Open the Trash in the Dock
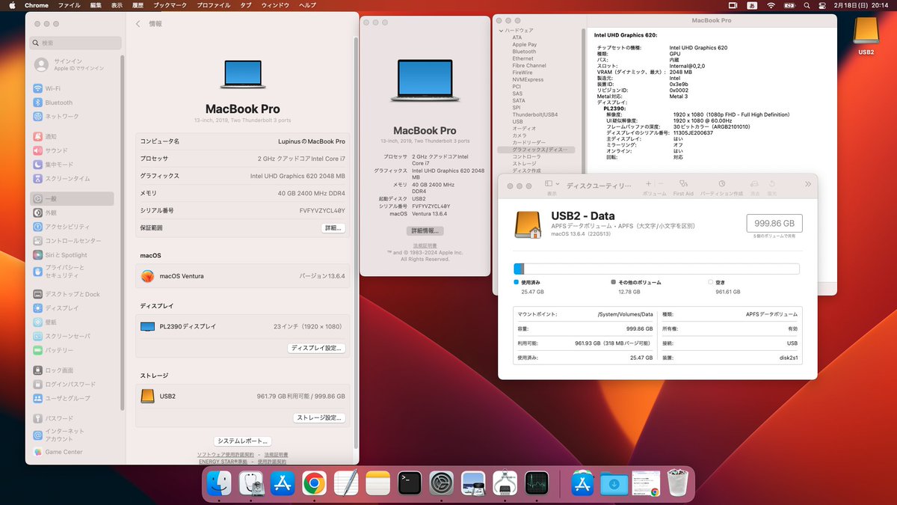897x505 pixels. [x=677, y=483]
